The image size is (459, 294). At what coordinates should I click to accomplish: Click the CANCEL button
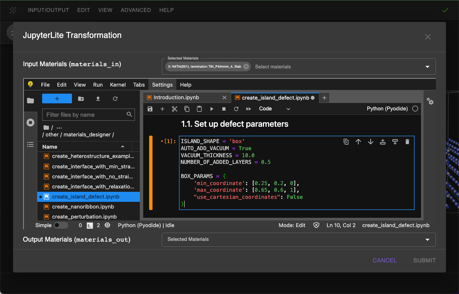[384, 260]
